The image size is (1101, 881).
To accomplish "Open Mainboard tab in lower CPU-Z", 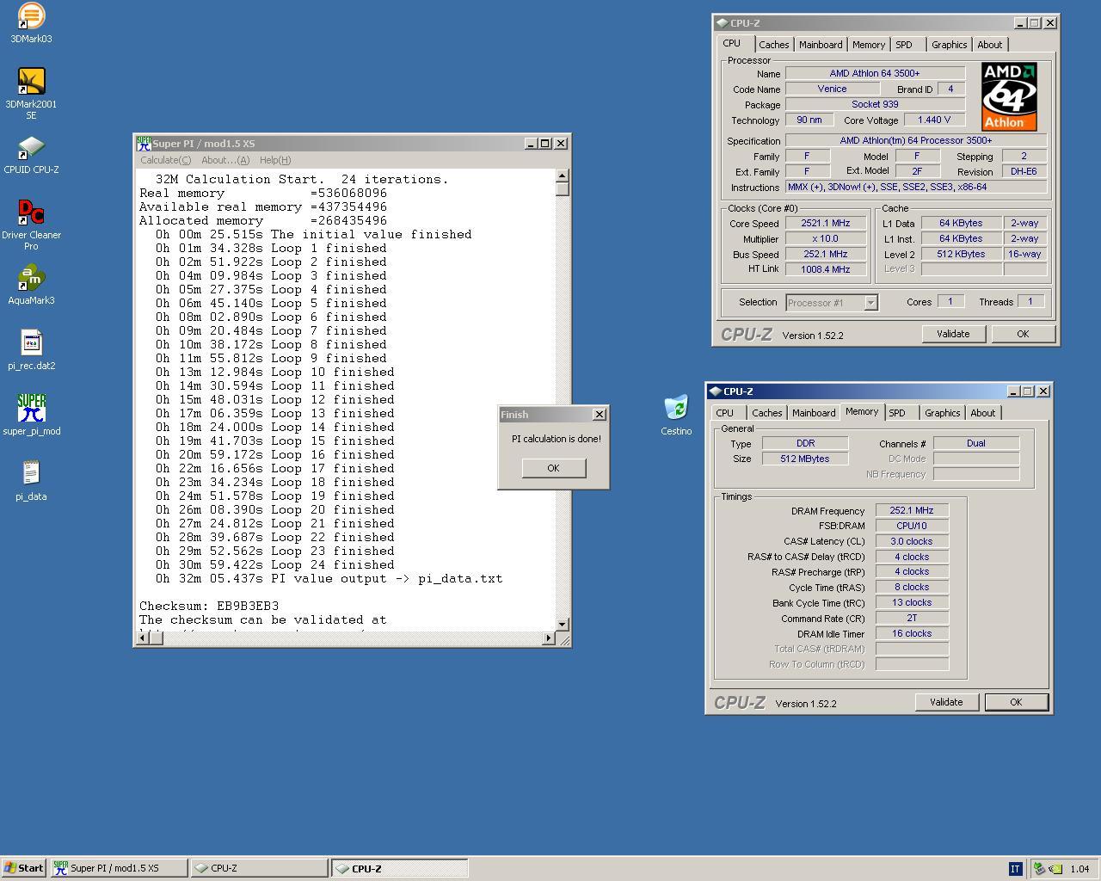I will pos(814,413).
